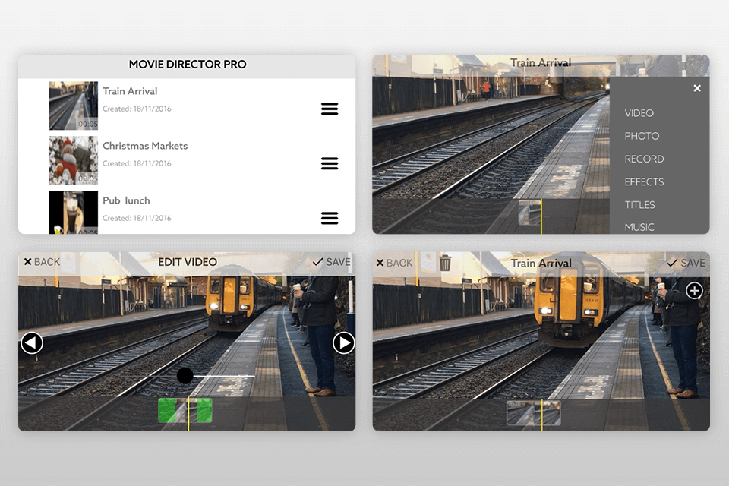Click the black slider knob in Edit Video

tap(185, 375)
